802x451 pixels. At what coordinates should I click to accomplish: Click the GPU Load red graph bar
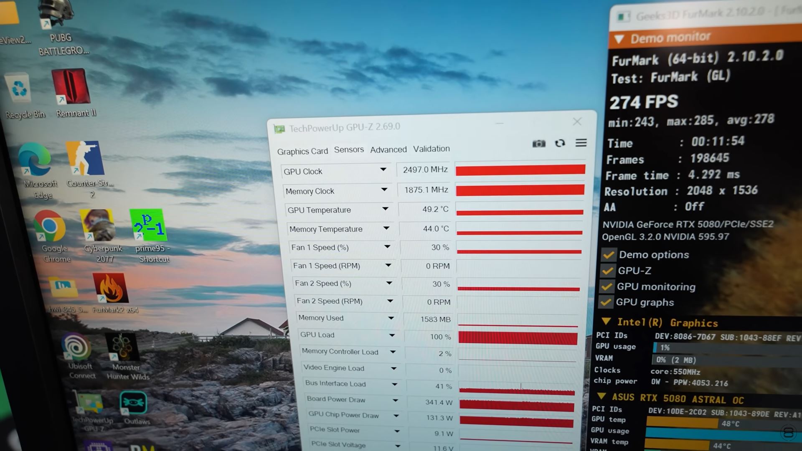tap(518, 337)
